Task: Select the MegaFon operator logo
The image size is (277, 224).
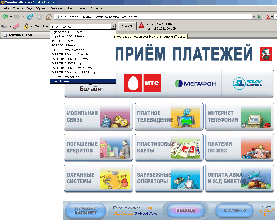Action: [195, 84]
